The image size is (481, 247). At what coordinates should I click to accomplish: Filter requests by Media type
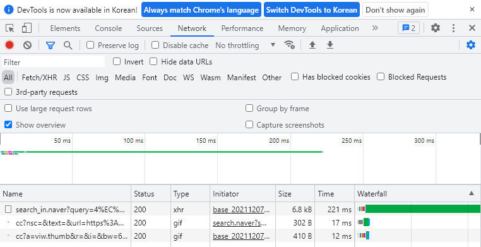[x=125, y=77]
